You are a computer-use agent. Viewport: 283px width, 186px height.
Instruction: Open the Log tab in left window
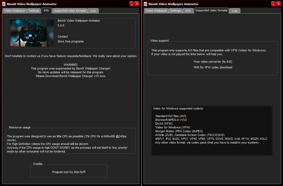[93, 11]
